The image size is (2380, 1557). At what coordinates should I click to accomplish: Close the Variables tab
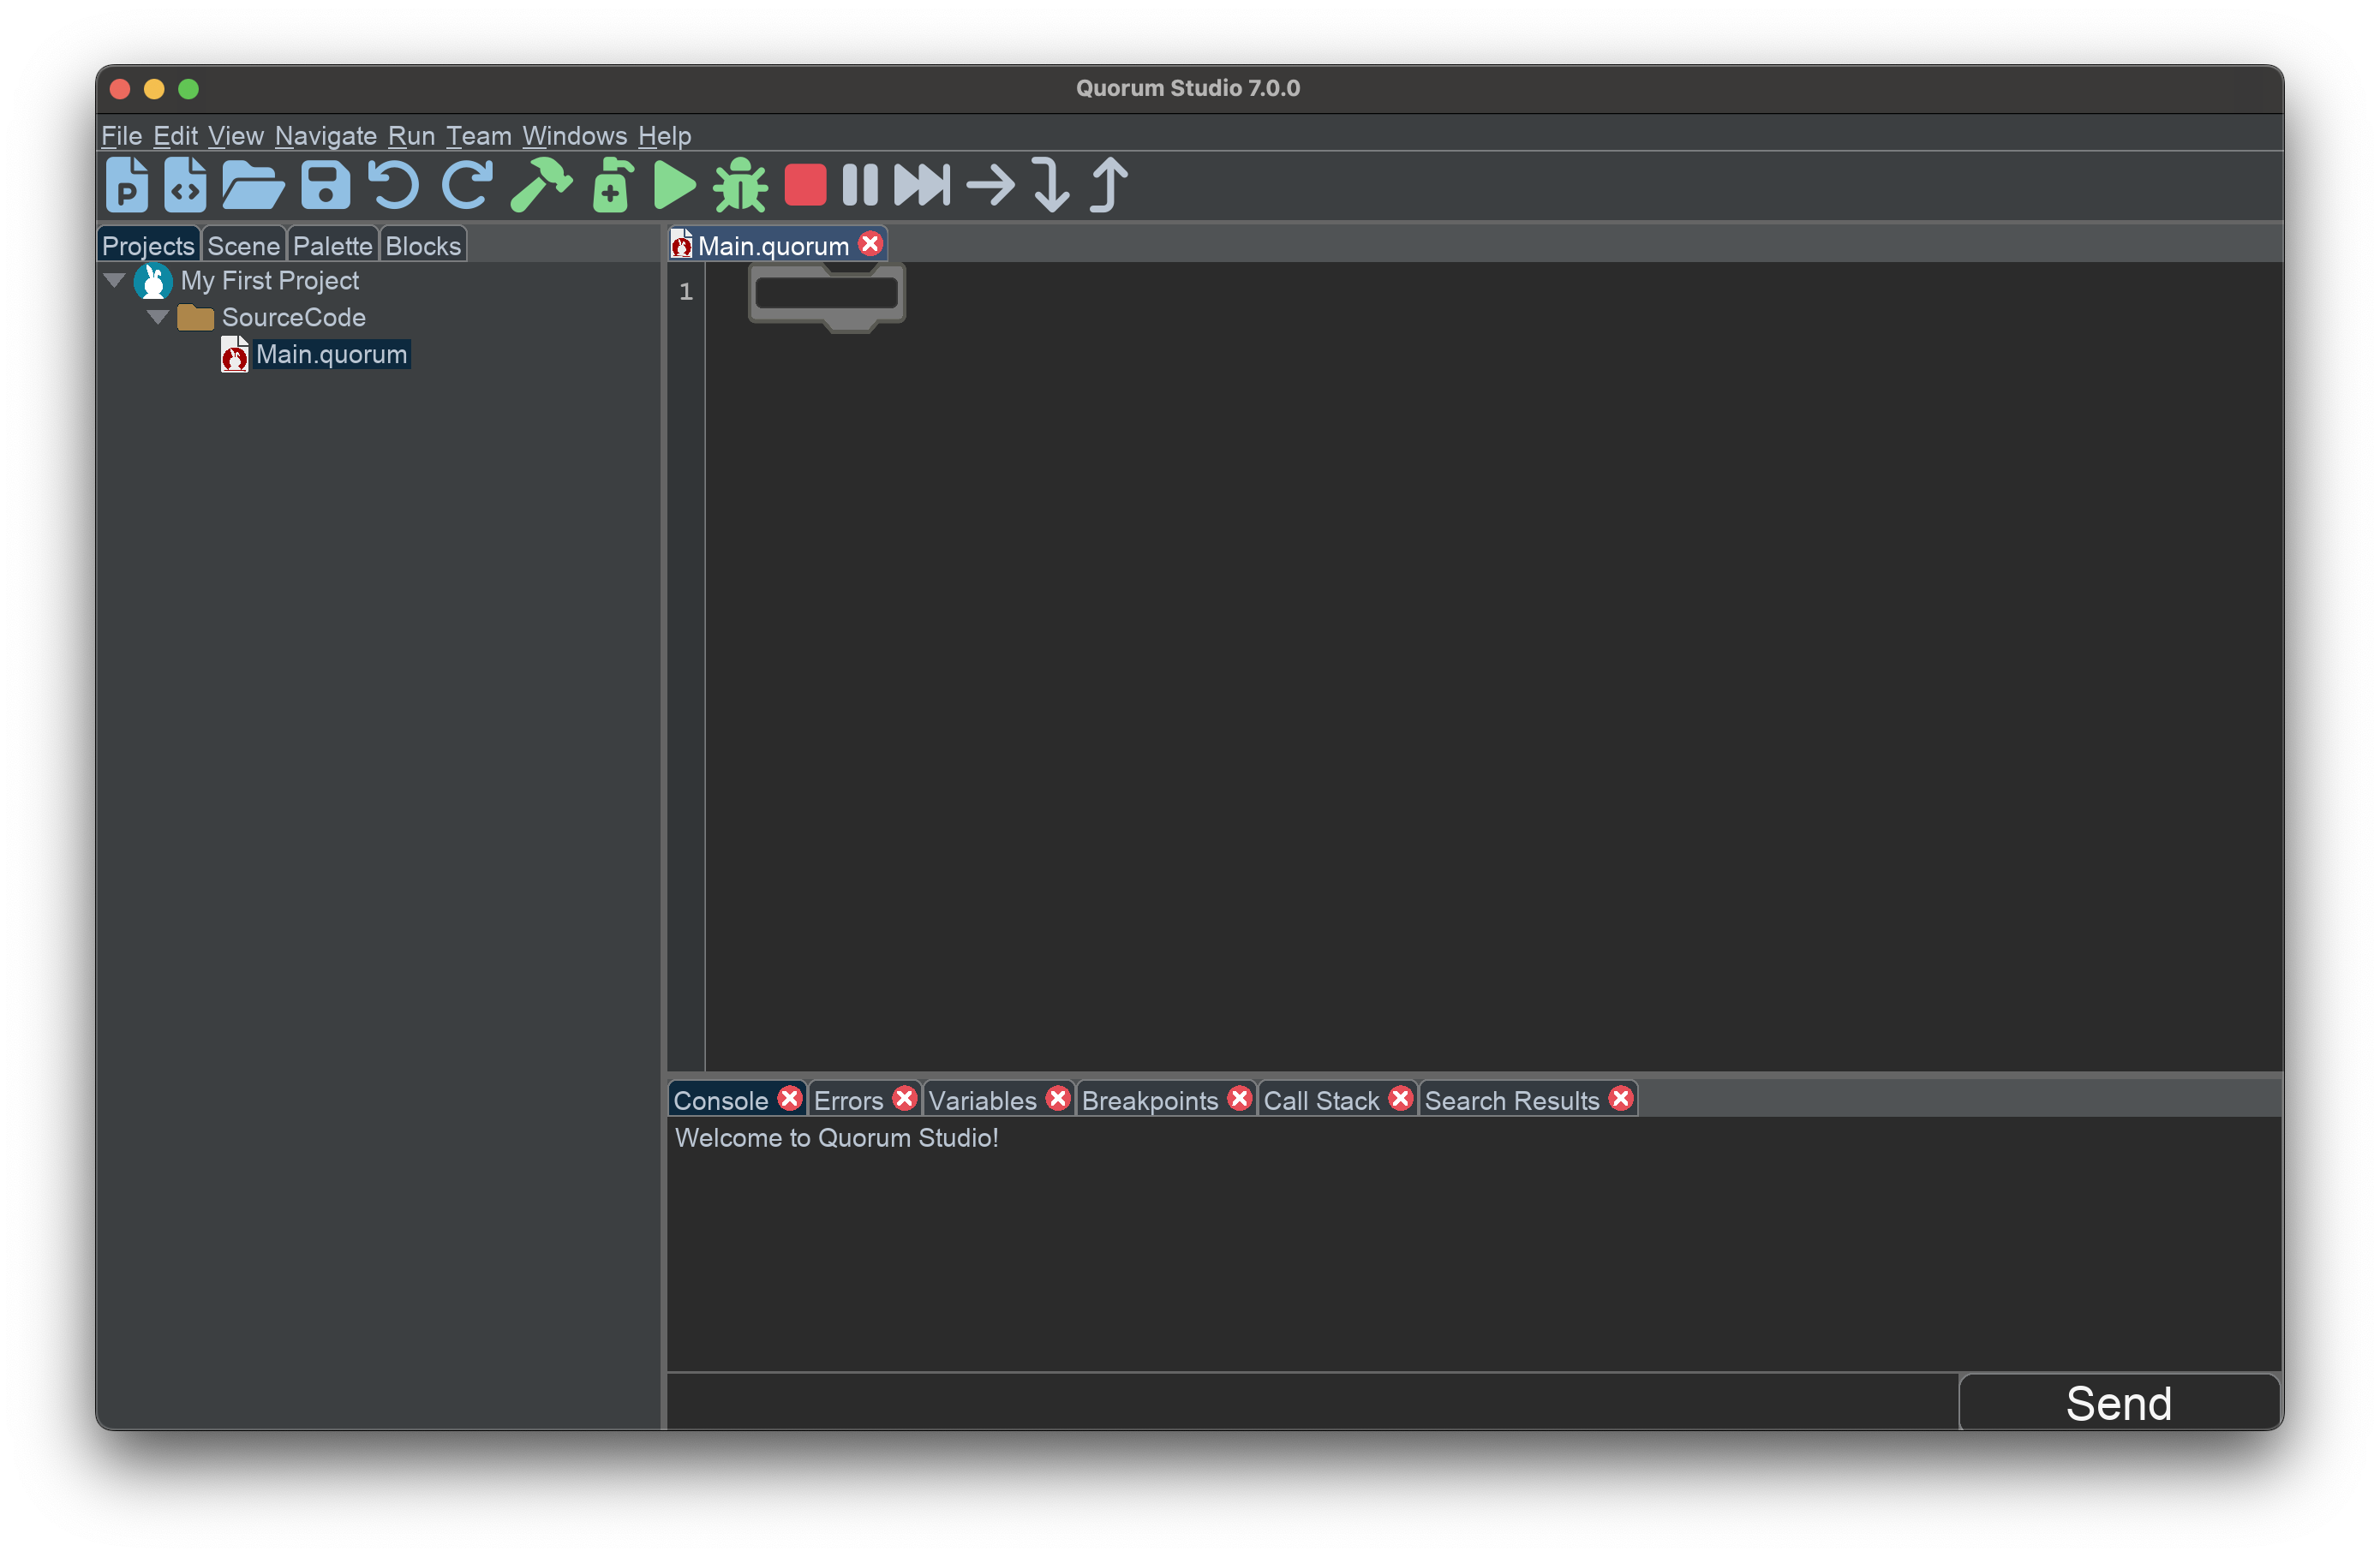pos(1057,1098)
